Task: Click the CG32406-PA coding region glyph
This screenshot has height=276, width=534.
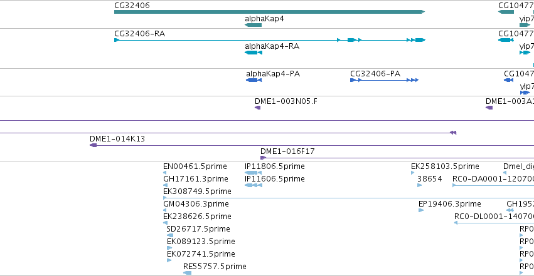Action: (x=384, y=80)
